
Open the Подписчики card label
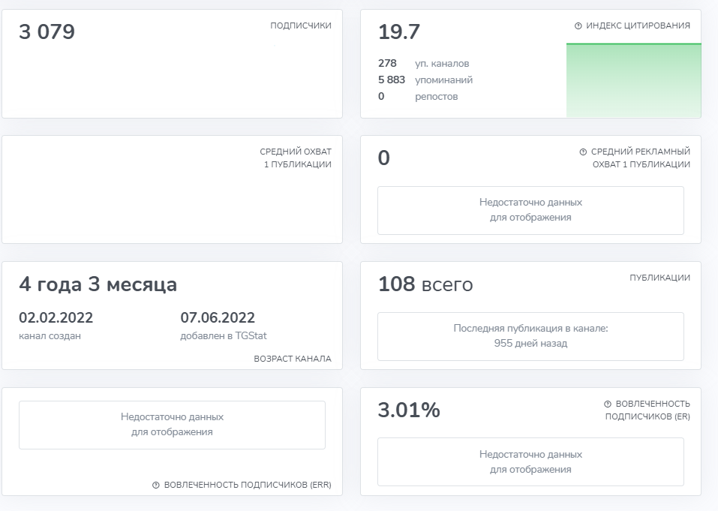pos(300,26)
